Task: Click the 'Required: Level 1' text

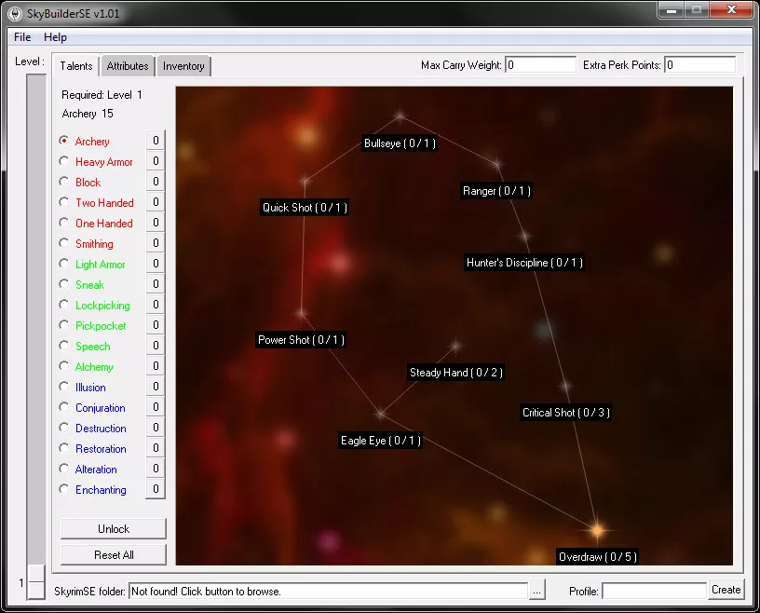Action: click(x=102, y=95)
